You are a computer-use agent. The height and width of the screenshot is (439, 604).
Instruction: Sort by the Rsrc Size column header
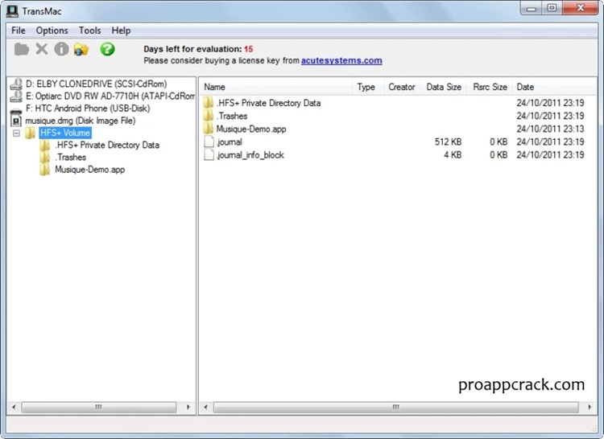tap(490, 87)
